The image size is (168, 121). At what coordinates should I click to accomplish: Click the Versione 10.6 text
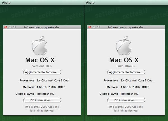[42, 66]
